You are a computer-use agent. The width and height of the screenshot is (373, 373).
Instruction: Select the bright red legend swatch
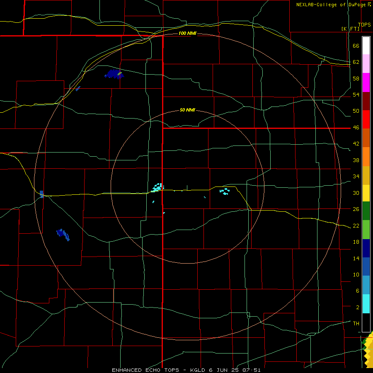366,119
